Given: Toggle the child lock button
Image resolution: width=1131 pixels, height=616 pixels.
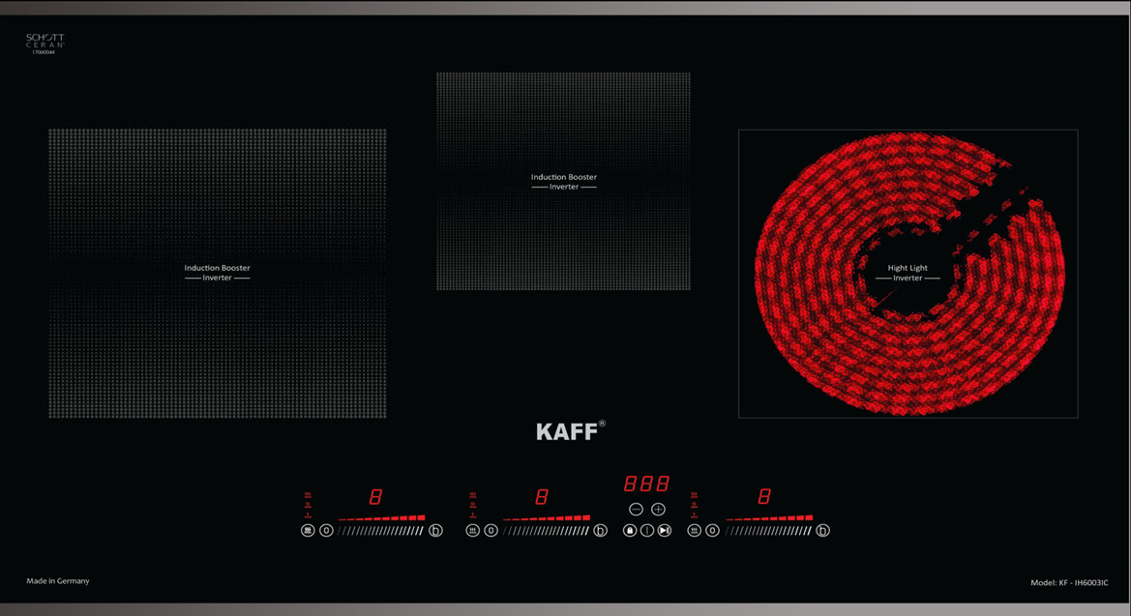Looking at the screenshot, I should (x=630, y=531).
